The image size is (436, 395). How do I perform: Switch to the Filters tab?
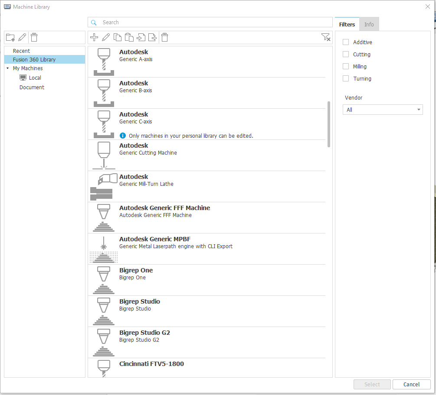(347, 24)
